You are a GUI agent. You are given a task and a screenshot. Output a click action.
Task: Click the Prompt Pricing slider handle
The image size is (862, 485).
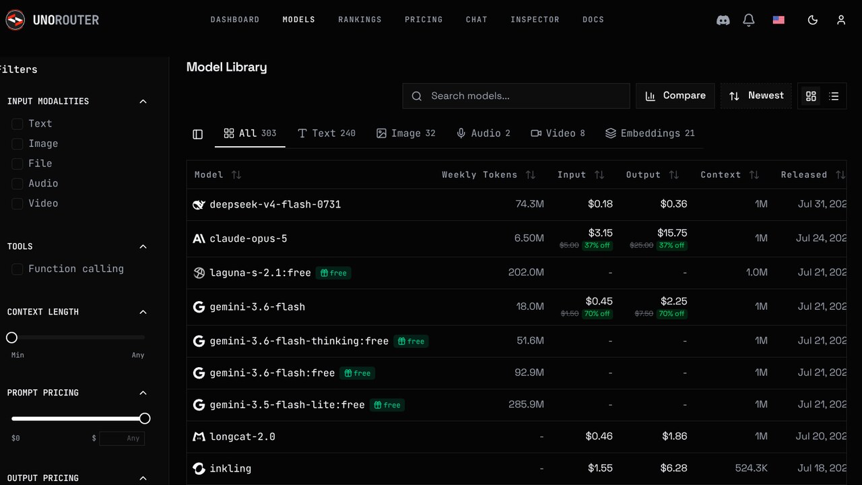point(145,419)
